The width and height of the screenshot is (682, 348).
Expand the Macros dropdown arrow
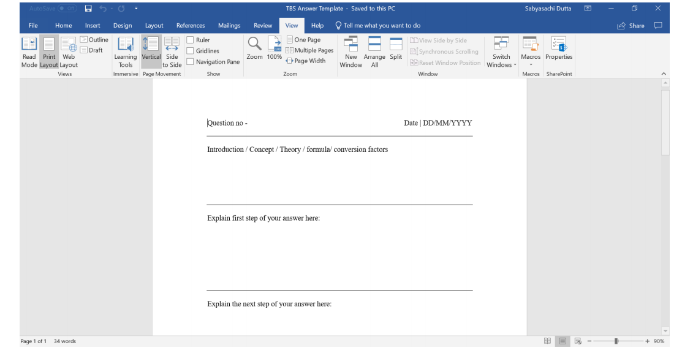click(531, 65)
